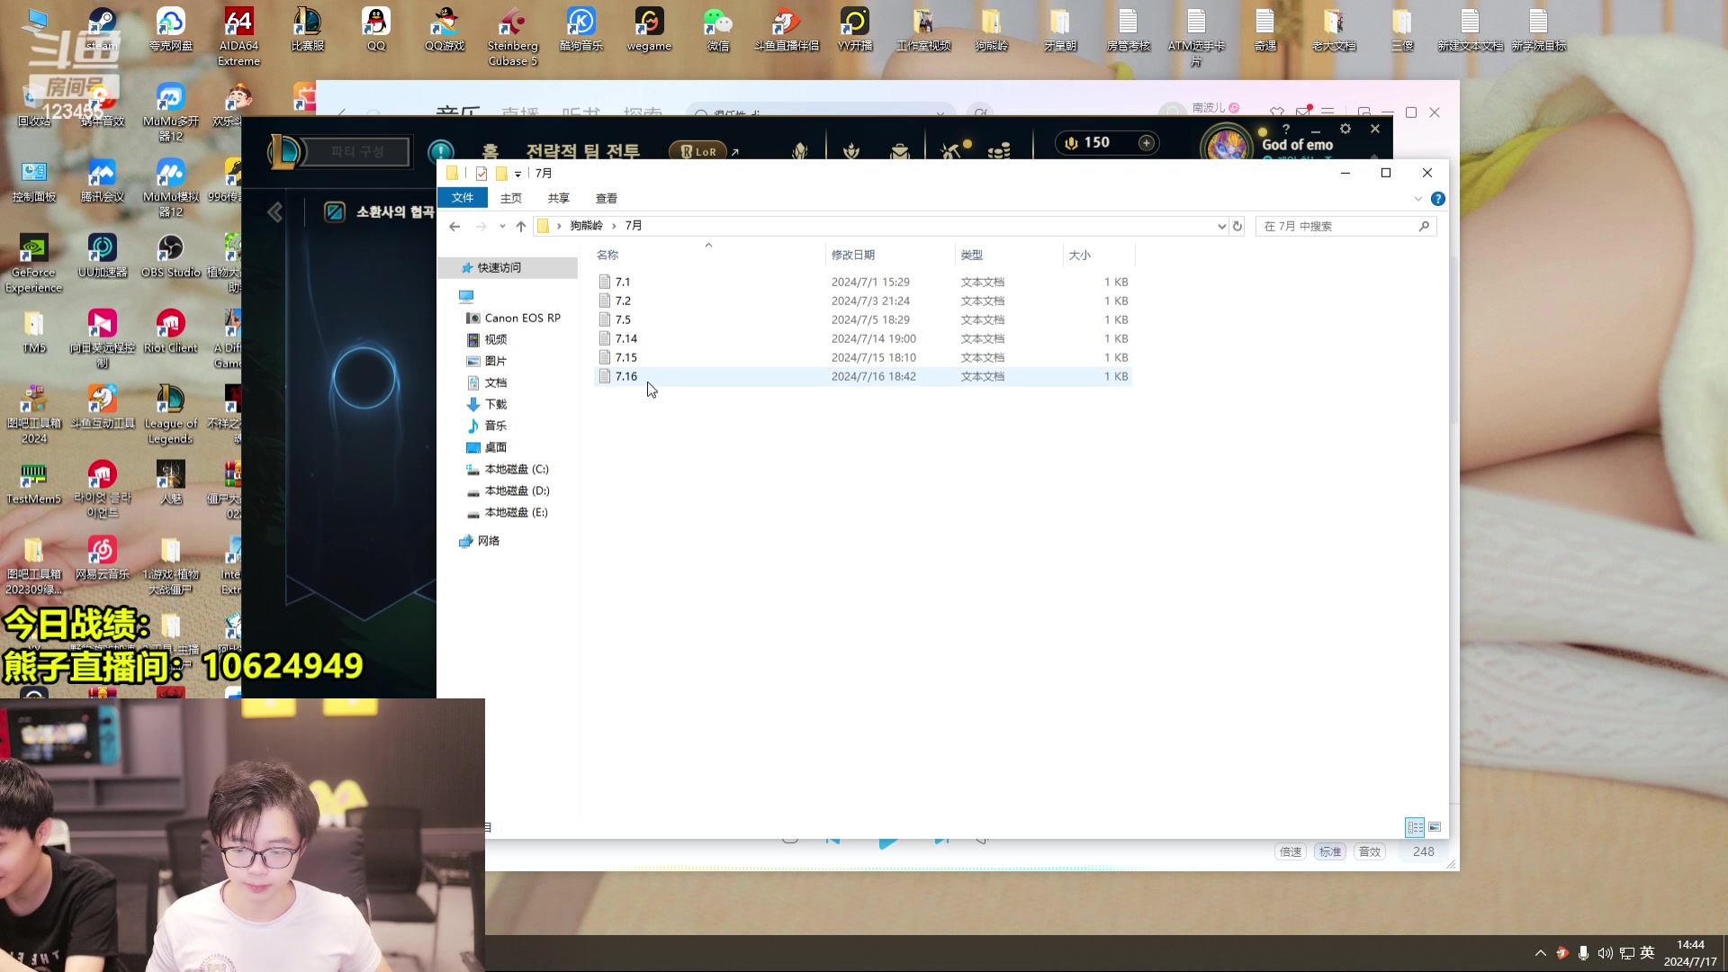Viewport: 1728px width, 972px height.
Task: Open address bar history dropdown
Action: [1221, 226]
